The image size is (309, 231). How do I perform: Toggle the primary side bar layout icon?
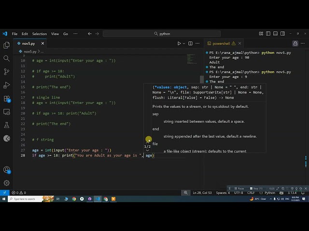[x=268, y=34]
